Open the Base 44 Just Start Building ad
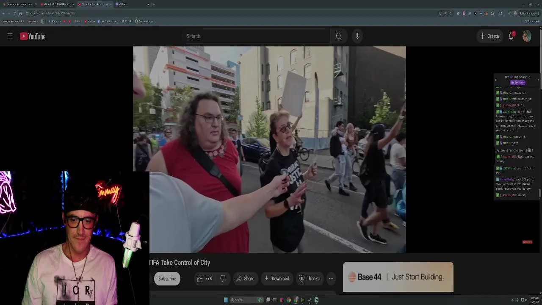542x305 pixels. coord(398,277)
